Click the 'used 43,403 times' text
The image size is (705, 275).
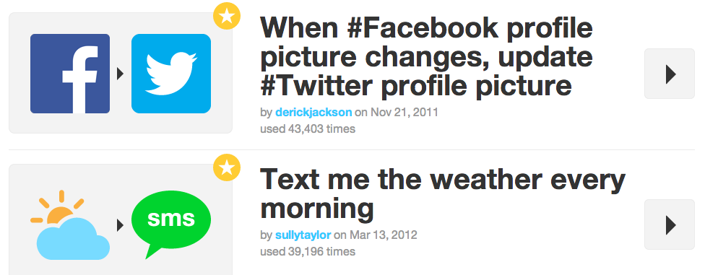(x=308, y=129)
